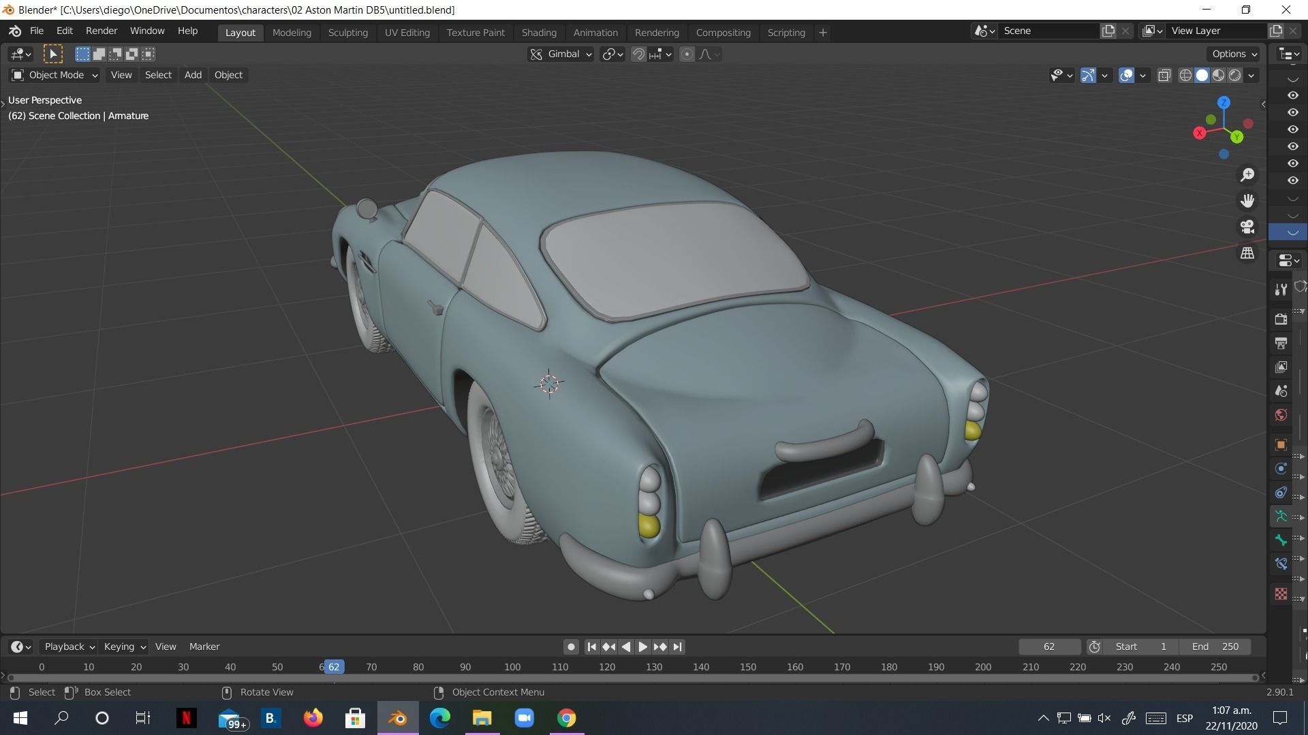Open the Object Constraints properties tab
The width and height of the screenshot is (1308, 735).
1281,492
